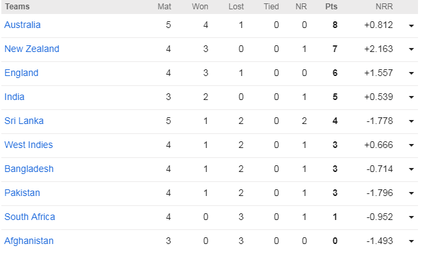Expand the Afghanistan row dropdown arrow
Image resolution: width=426 pixels, height=268 pixels.
(x=412, y=241)
